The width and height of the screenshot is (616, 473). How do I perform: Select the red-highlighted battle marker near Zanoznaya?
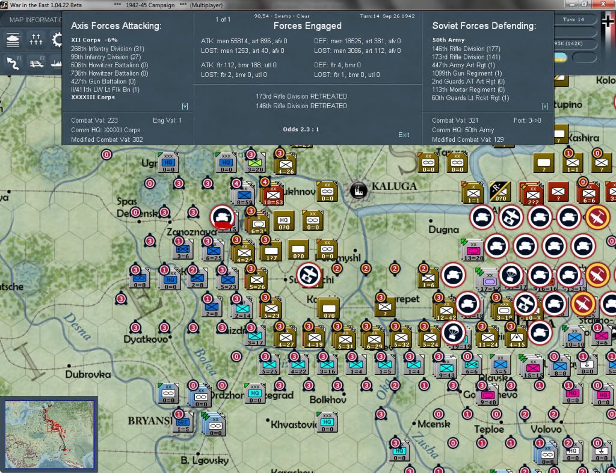click(x=223, y=217)
